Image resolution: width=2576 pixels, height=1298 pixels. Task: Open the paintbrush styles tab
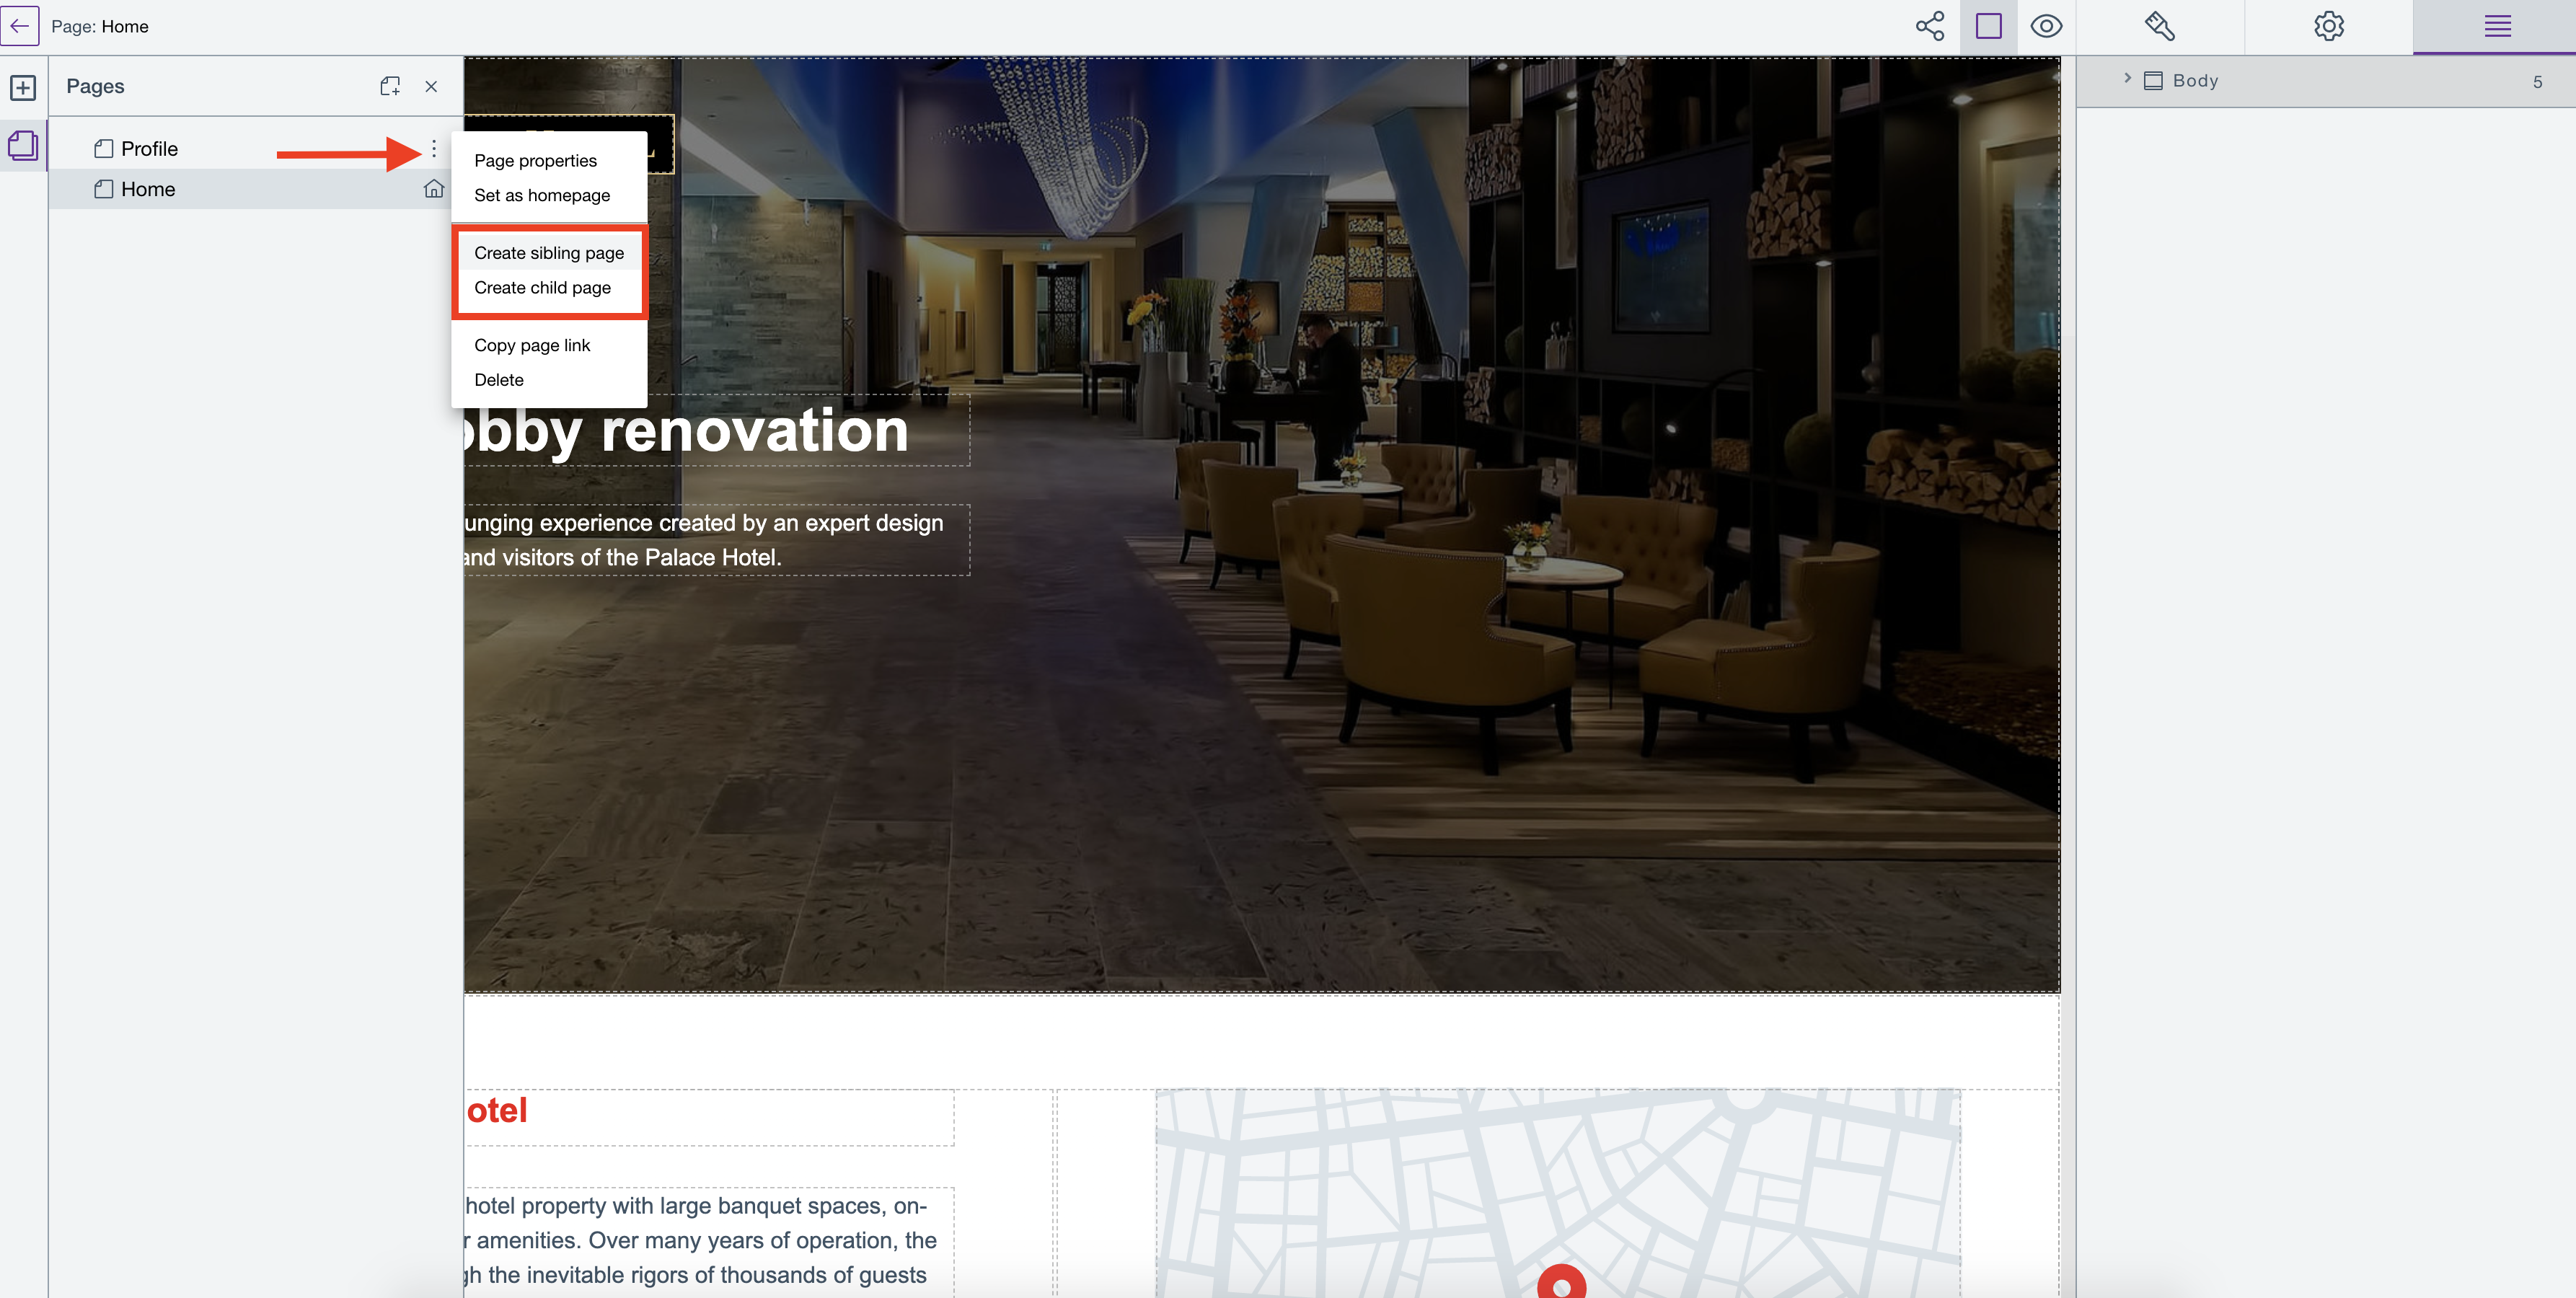[x=2159, y=26]
